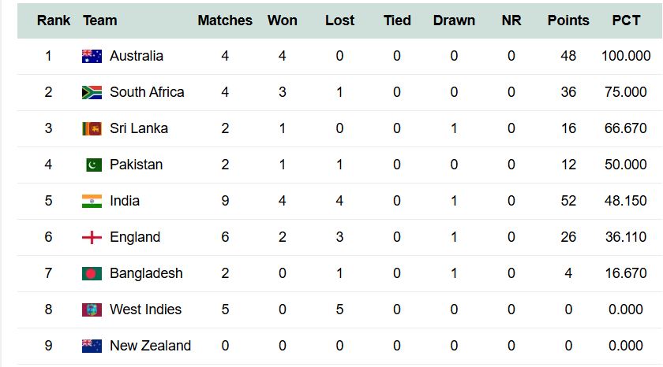Click the England flag icon
The width and height of the screenshot is (663, 367).
coord(92,237)
